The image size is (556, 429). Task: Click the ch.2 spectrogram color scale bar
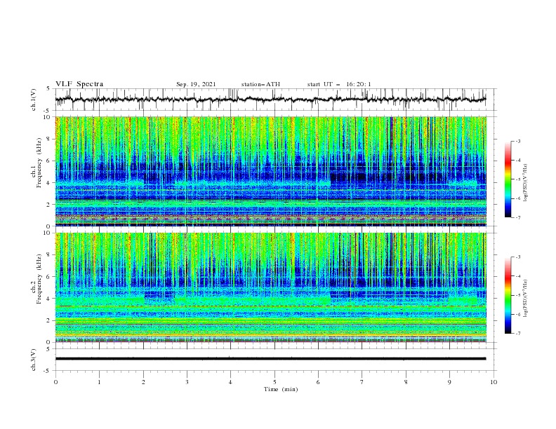pos(508,295)
